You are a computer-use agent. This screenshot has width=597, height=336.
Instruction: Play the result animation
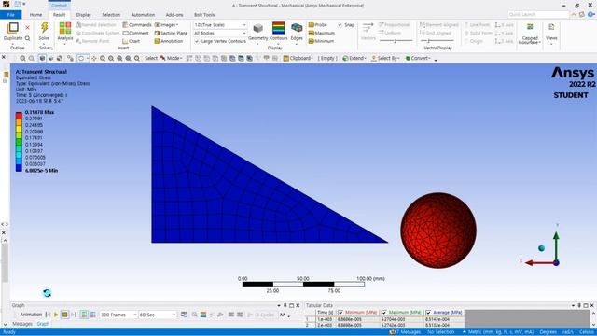[56, 315]
